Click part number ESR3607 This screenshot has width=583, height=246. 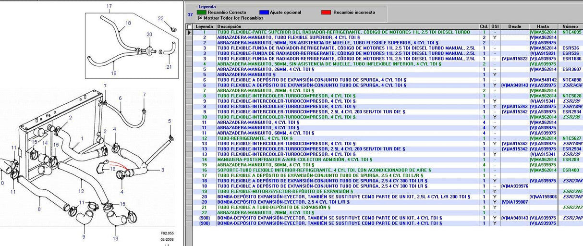pos(571,69)
